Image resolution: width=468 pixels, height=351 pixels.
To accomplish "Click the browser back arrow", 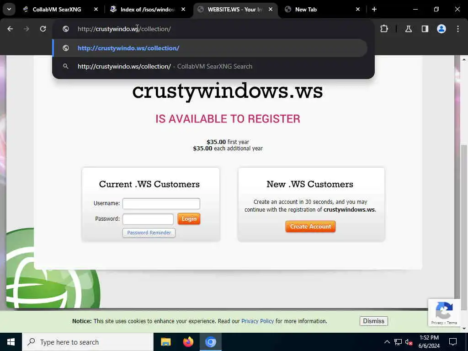I will click(x=10, y=29).
